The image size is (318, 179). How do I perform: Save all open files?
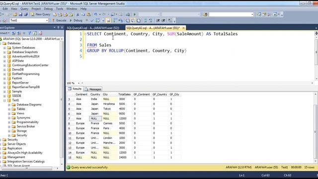26,14
